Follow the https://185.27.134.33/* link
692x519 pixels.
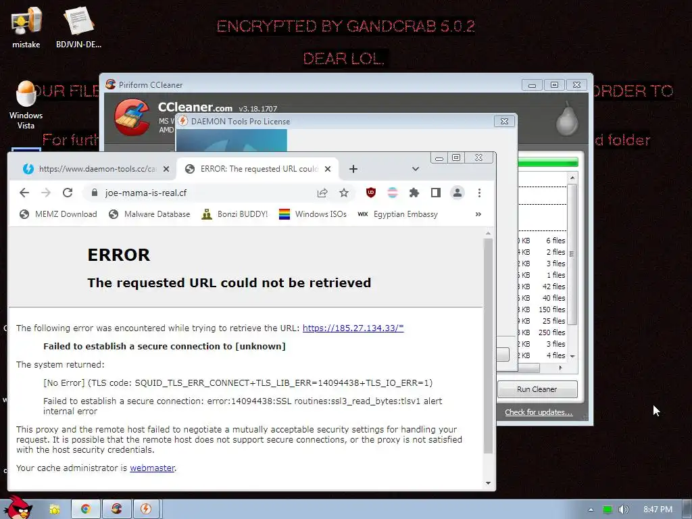coord(353,328)
